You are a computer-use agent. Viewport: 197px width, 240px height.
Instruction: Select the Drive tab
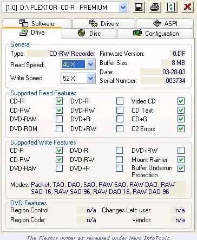pyautogui.click(x=32, y=33)
